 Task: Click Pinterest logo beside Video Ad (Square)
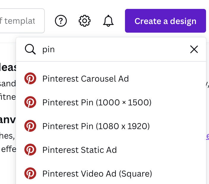30,173
